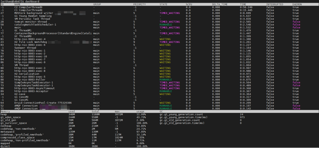Select the "ContainerBackgroundProcessor[StandardEngine[Catali" thread name
This screenshot has height=148, width=319.
coord(53,33)
